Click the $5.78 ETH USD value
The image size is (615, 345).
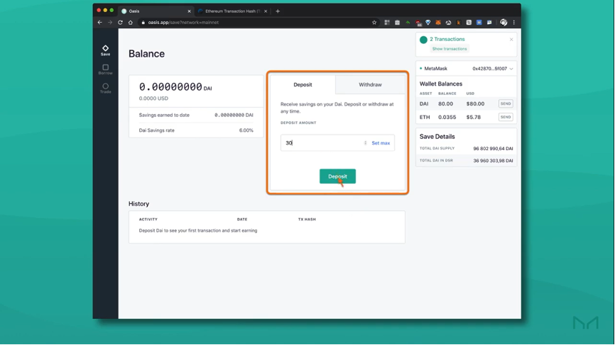coord(474,117)
